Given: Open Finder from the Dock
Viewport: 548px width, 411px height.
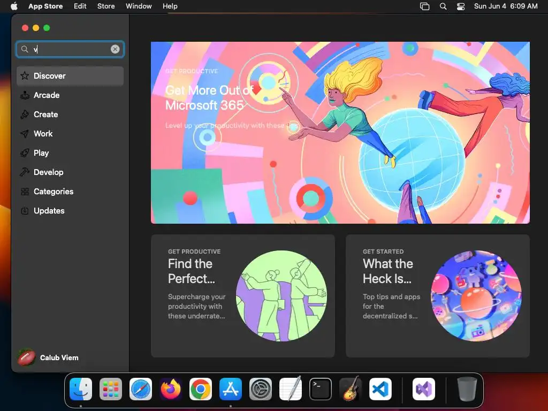Looking at the screenshot, I should point(81,389).
